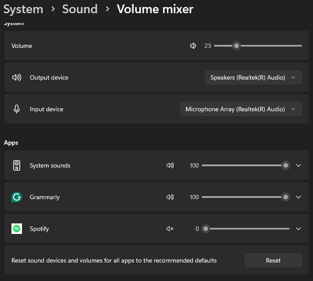Image resolution: width=313 pixels, height=281 pixels.
Task: Click the Output device speaker icon
Action: (x=17, y=77)
